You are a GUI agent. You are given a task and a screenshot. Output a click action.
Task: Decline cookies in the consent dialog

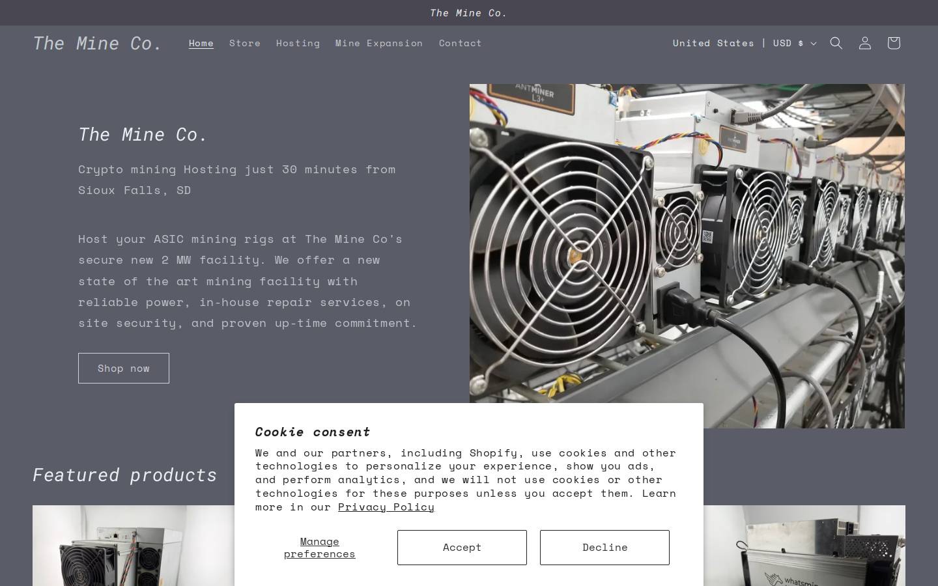[x=604, y=547]
